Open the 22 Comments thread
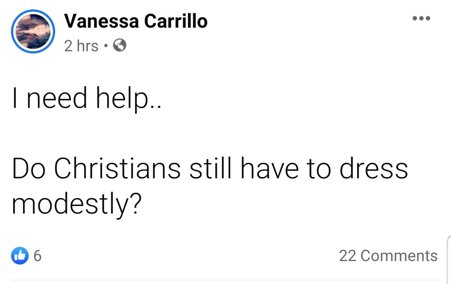Viewport: 451px width, 284px height. point(388,255)
